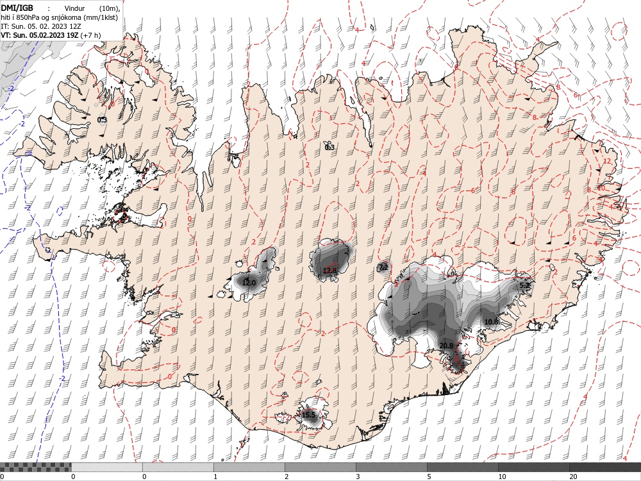This screenshot has height=481, width=641.
Task: Click the 10.8 snowfall value label
Action: [x=491, y=322]
